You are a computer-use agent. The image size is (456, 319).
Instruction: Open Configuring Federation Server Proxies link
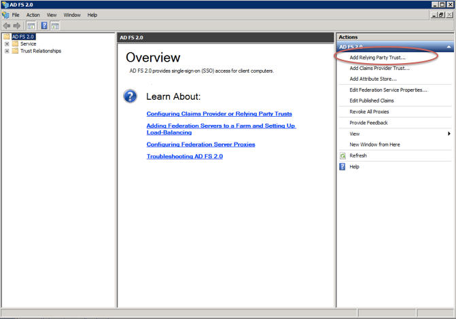click(200, 145)
